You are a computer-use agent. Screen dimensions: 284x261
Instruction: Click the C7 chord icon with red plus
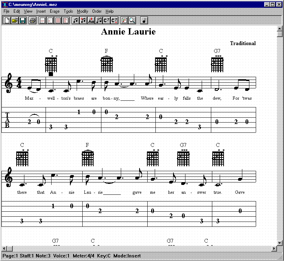114,20
